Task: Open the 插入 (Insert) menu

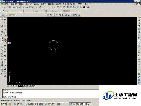Action: point(28,4)
